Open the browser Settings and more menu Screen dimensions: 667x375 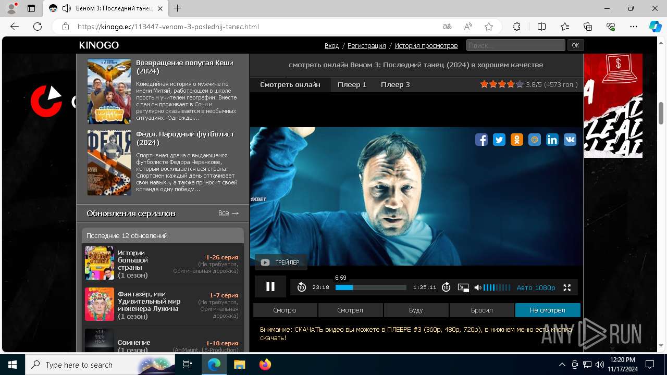(x=634, y=27)
